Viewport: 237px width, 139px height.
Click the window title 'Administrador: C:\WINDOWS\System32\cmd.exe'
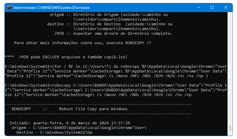pyautogui.click(x=51, y=8)
